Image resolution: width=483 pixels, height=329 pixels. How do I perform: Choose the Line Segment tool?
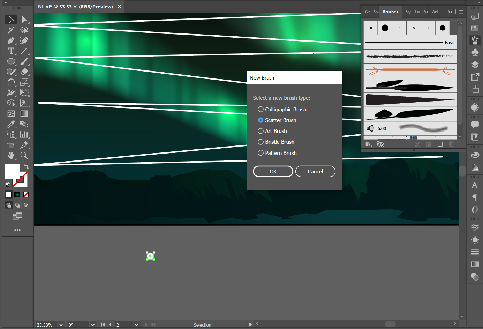[x=24, y=51]
